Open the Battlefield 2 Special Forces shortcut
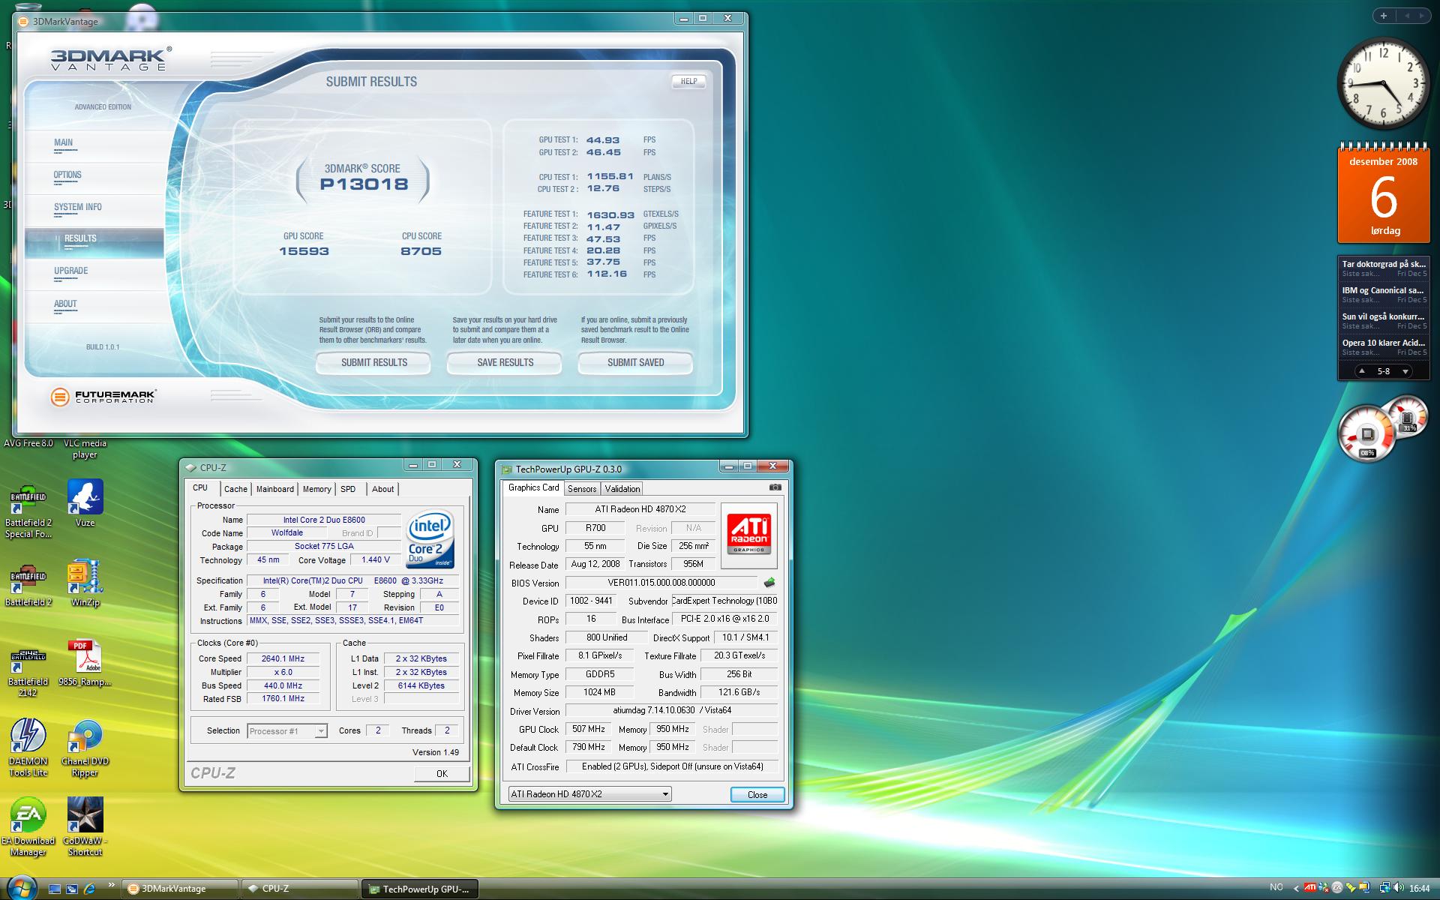Screen dimensions: 1440x900 (28, 510)
